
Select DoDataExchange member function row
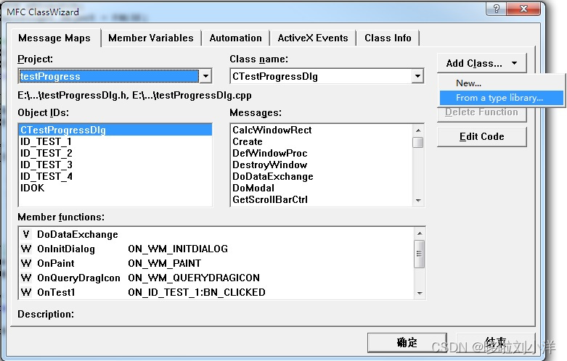(x=216, y=234)
